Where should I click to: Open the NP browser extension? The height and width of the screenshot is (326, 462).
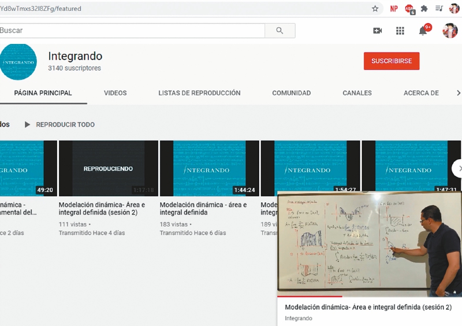(x=394, y=9)
